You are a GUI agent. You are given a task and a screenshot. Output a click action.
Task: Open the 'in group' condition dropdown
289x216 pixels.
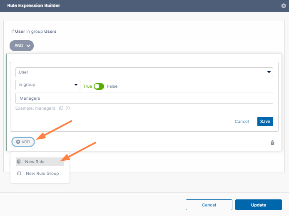pos(47,85)
